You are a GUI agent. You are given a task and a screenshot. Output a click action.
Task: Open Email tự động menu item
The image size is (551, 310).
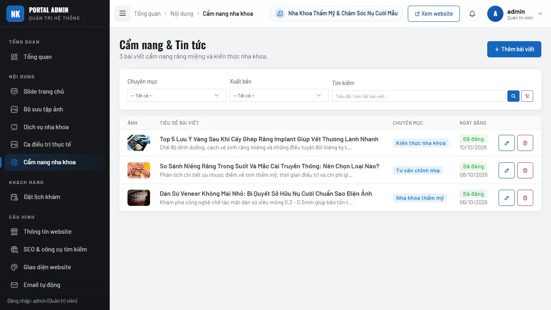(55, 285)
